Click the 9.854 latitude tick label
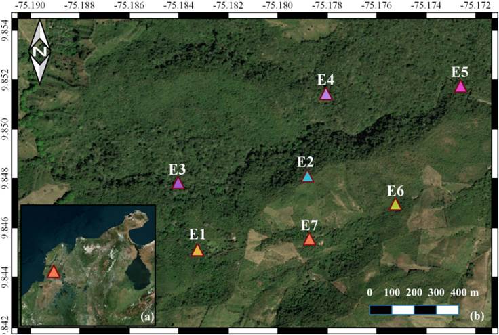Screen dimensions: 499x335 (x=5, y=28)
